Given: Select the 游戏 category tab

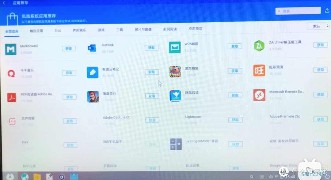Looking at the screenshot, I should (101, 30).
